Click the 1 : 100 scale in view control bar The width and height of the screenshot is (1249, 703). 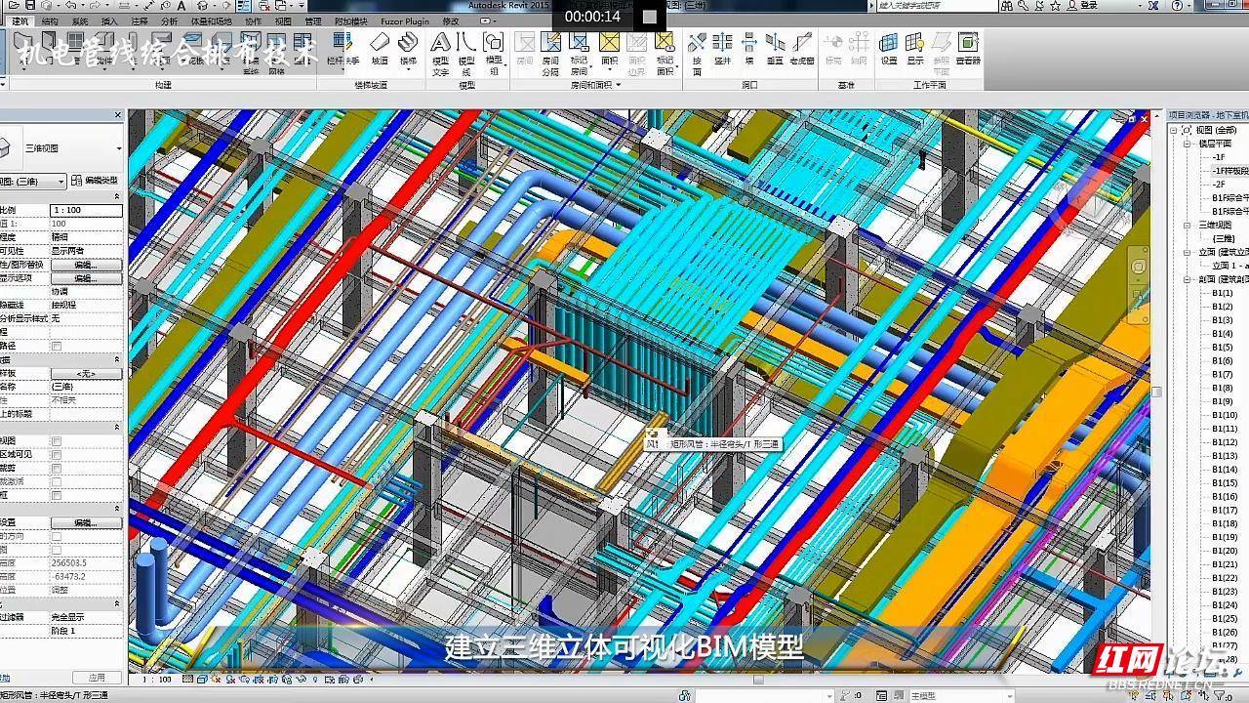pyautogui.click(x=158, y=679)
